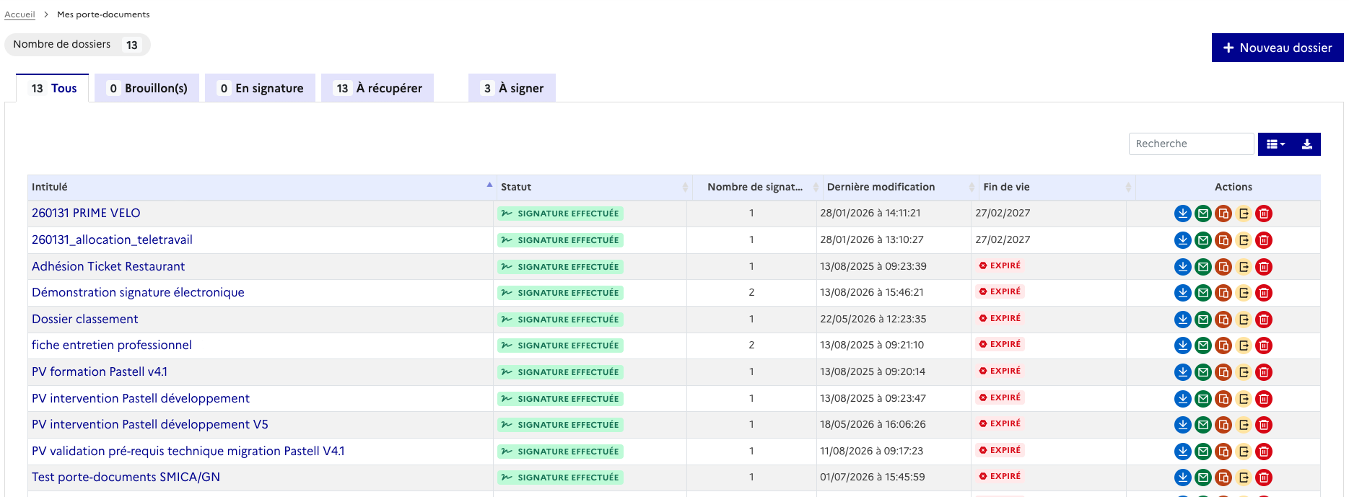Click EXPIRÉ badge of Dossier classement

pyautogui.click(x=1000, y=318)
